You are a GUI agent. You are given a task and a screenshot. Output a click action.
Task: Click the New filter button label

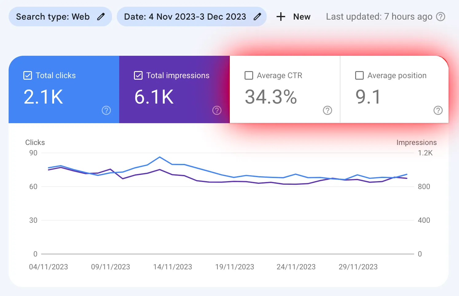coord(302,17)
